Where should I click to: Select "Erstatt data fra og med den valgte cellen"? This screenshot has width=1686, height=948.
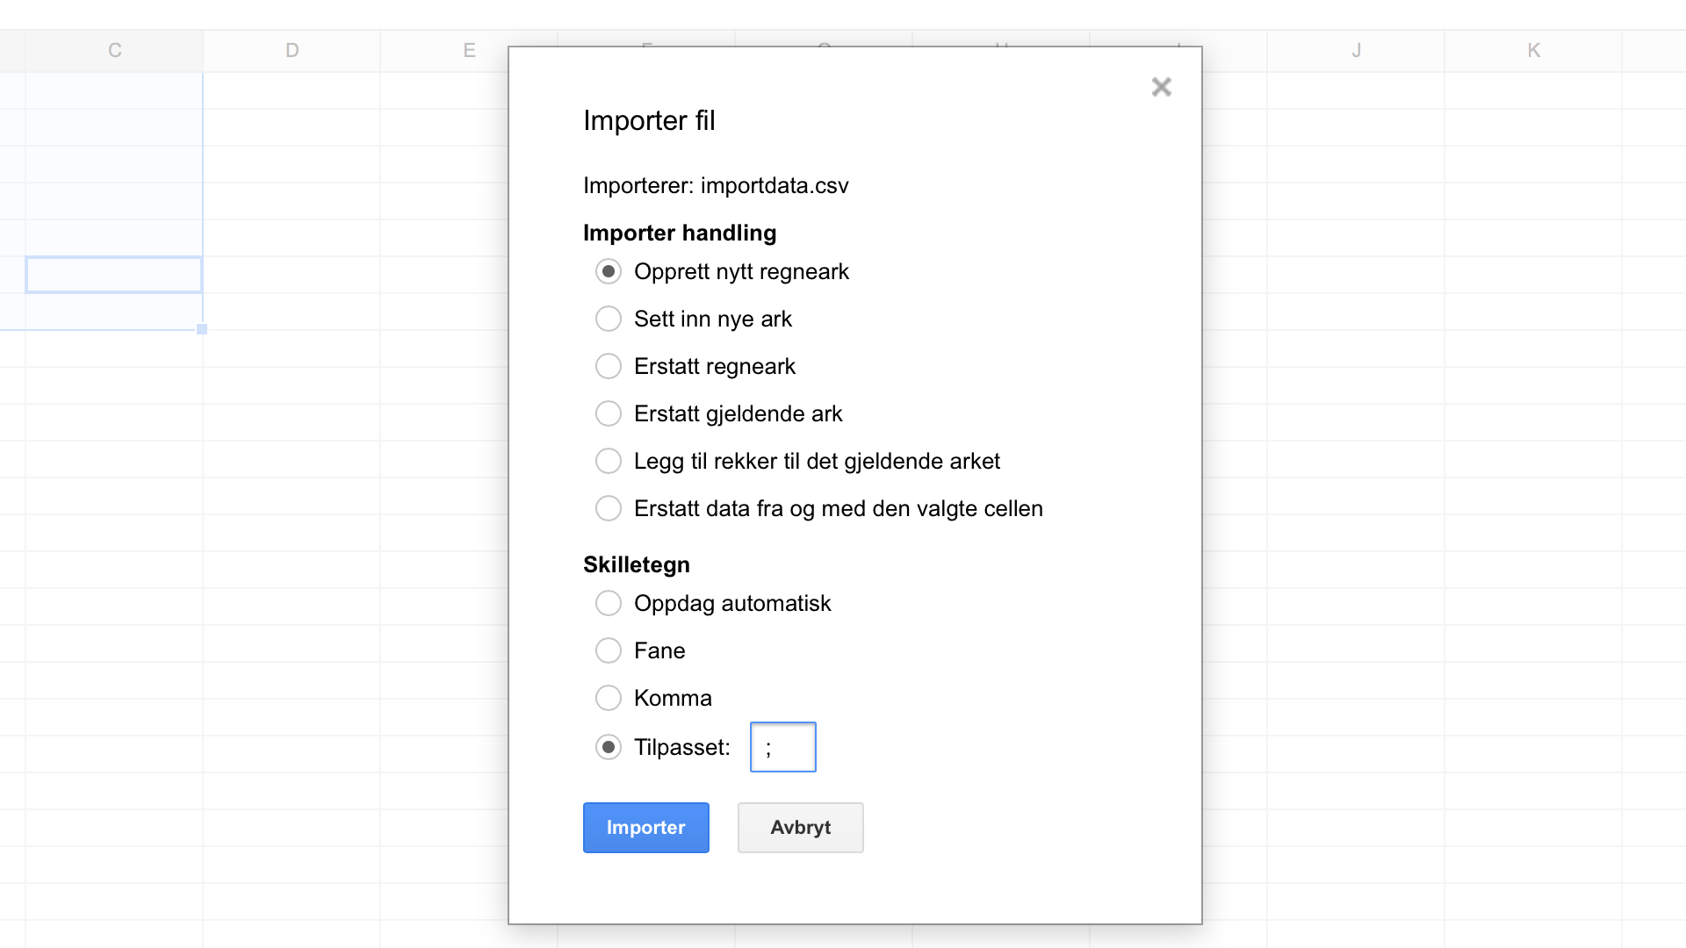coord(609,508)
